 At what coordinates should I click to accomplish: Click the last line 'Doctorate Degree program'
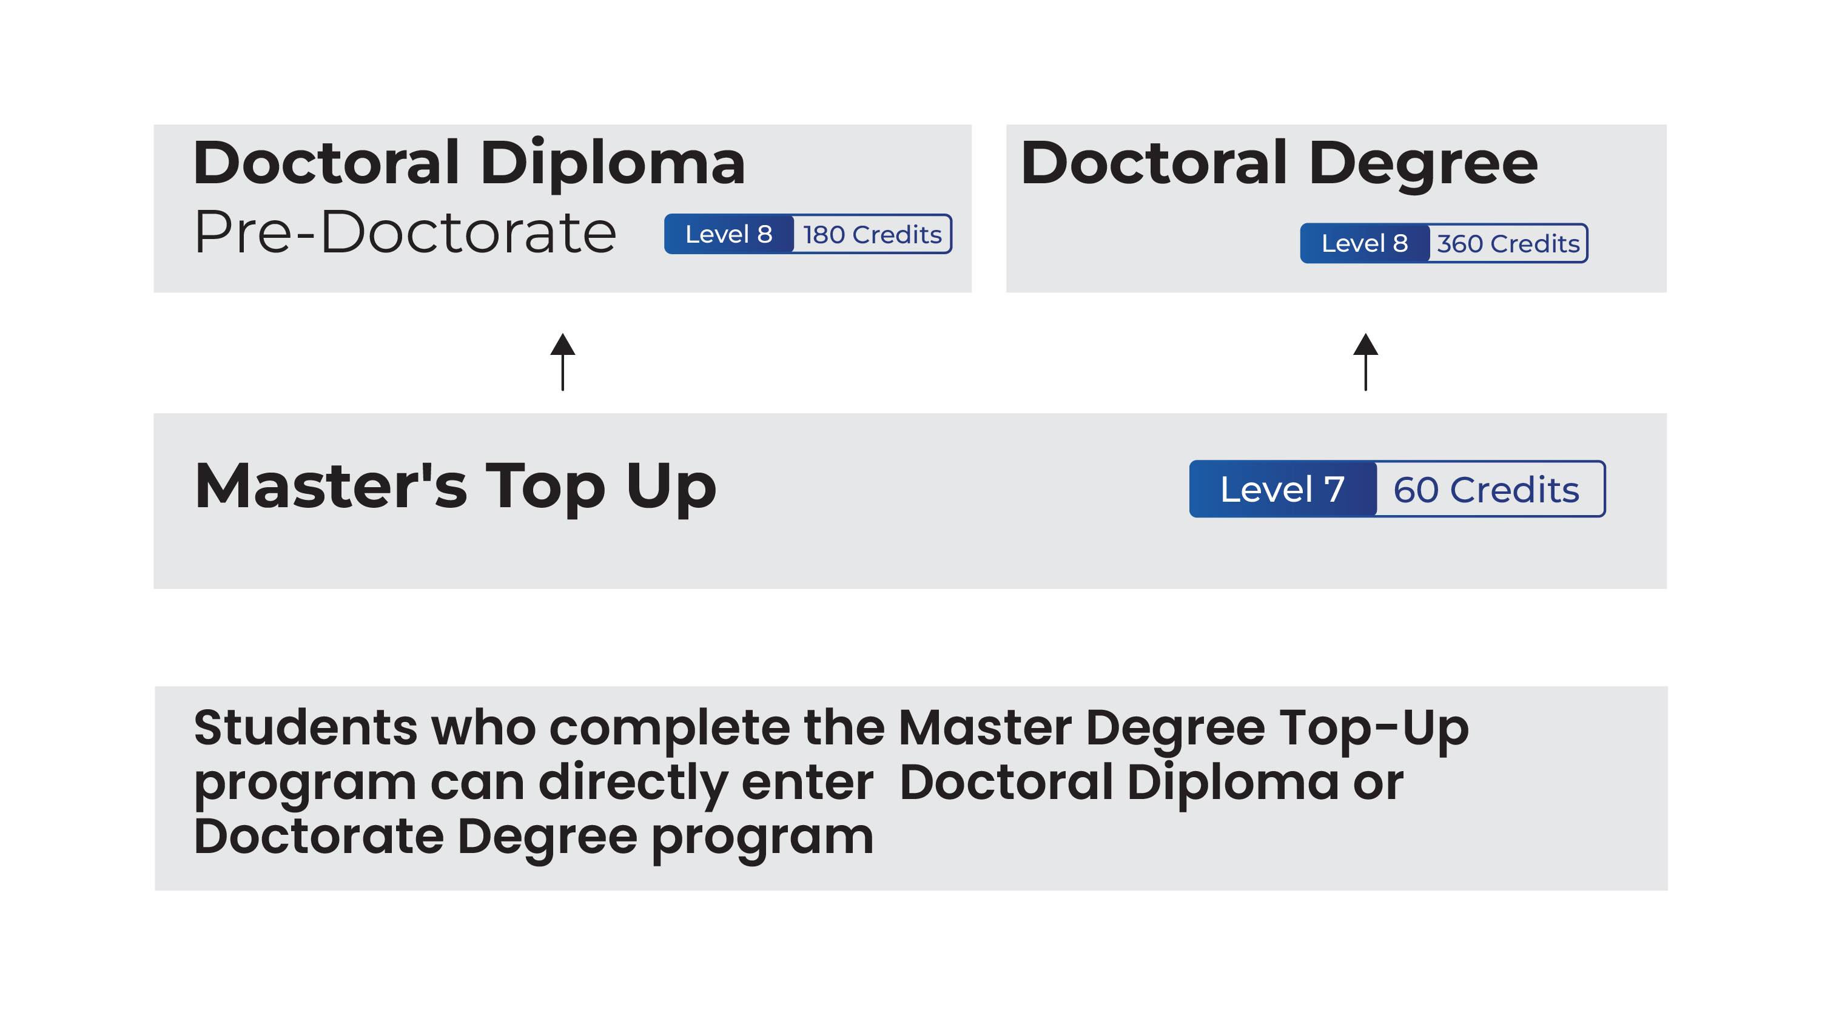(533, 837)
